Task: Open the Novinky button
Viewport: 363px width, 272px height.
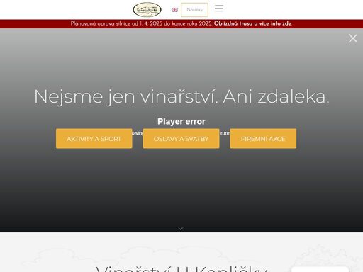Action: [194, 10]
